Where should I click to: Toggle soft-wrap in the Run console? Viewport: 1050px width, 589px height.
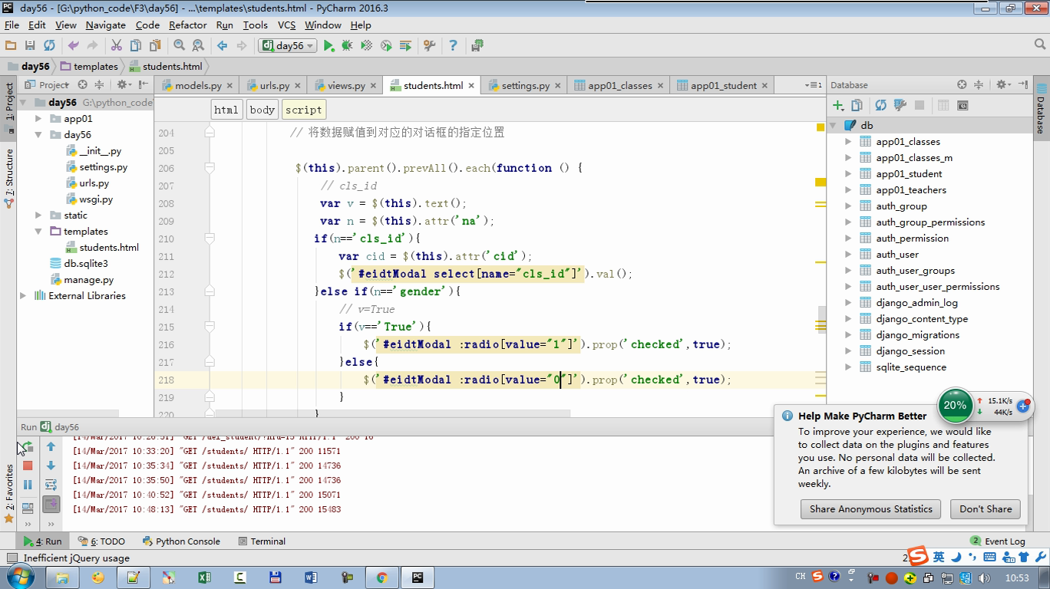coord(51,485)
